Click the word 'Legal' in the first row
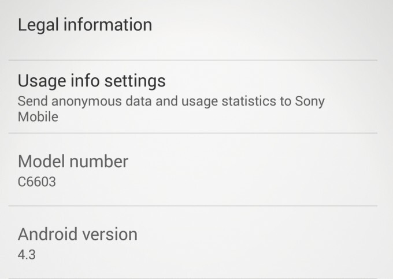The height and width of the screenshot is (279, 393). [x=39, y=25]
